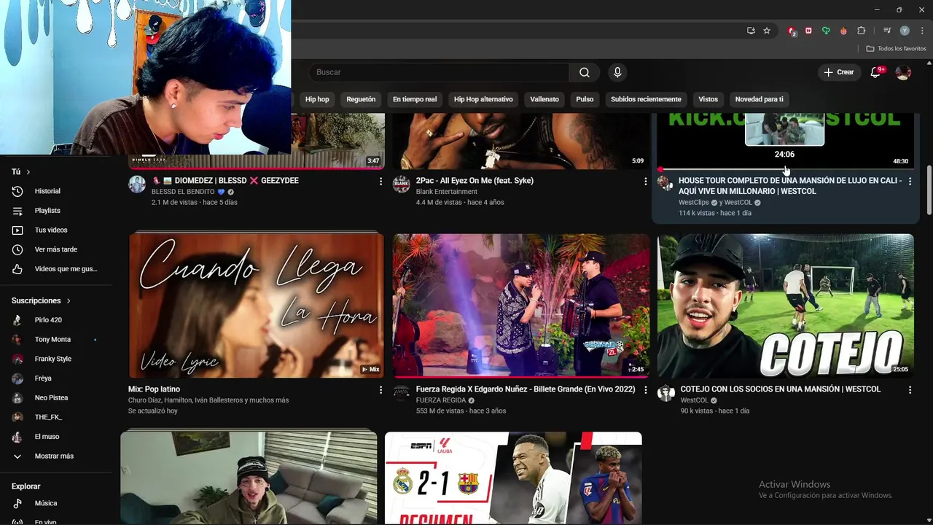
Task: Open the Todos los favoritos bookmarks folder
Action: pyautogui.click(x=897, y=49)
